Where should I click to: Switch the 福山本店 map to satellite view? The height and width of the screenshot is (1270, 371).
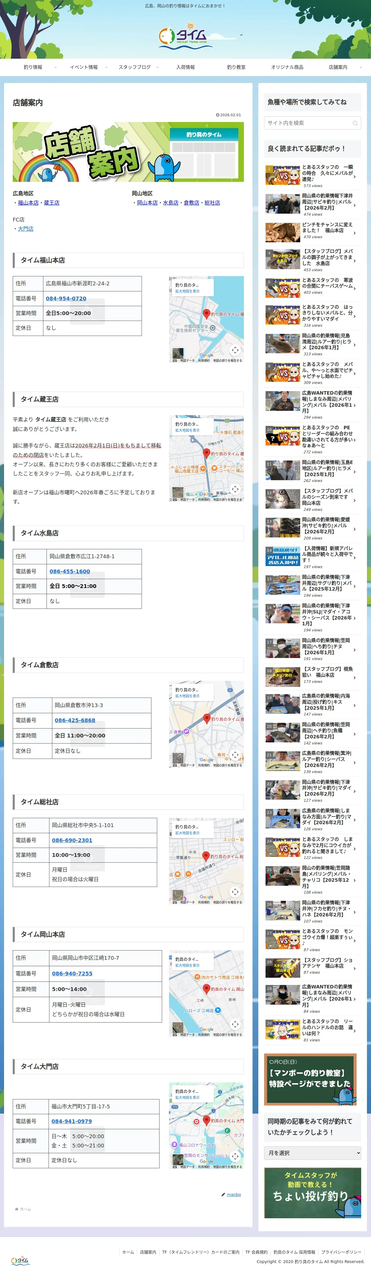point(178,354)
